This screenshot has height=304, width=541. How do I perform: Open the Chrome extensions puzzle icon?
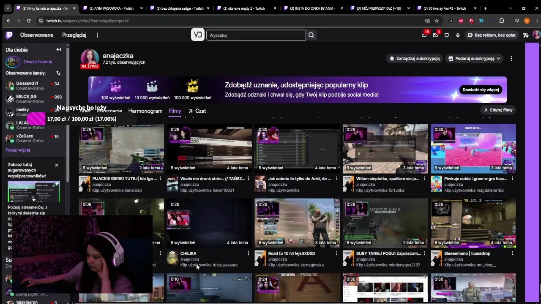pos(502,21)
